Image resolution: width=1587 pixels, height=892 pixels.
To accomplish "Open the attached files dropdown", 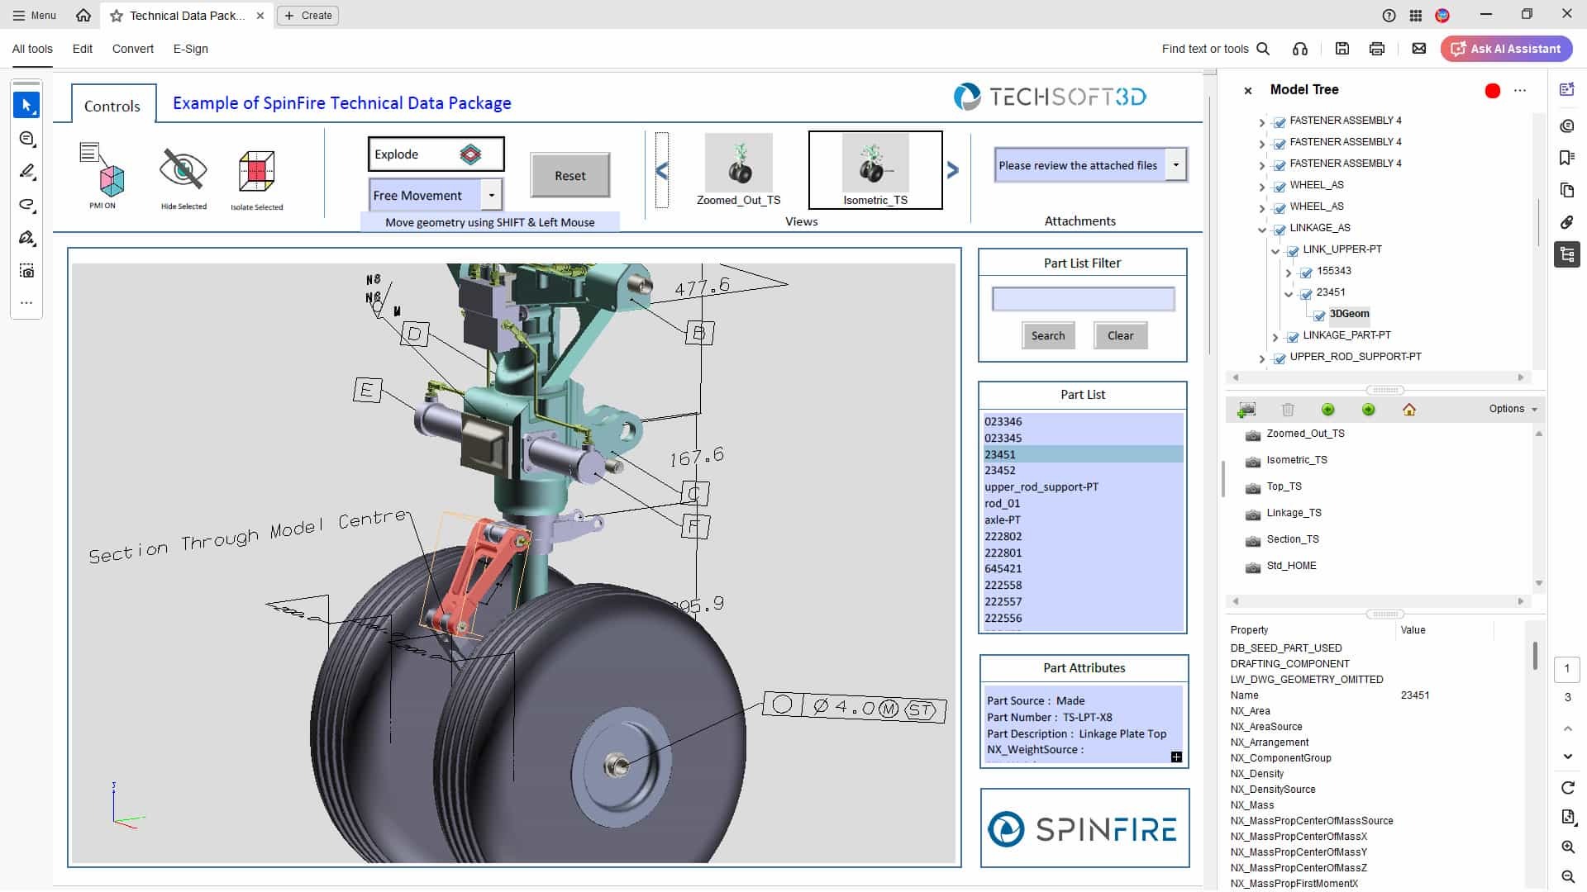I will coord(1175,165).
